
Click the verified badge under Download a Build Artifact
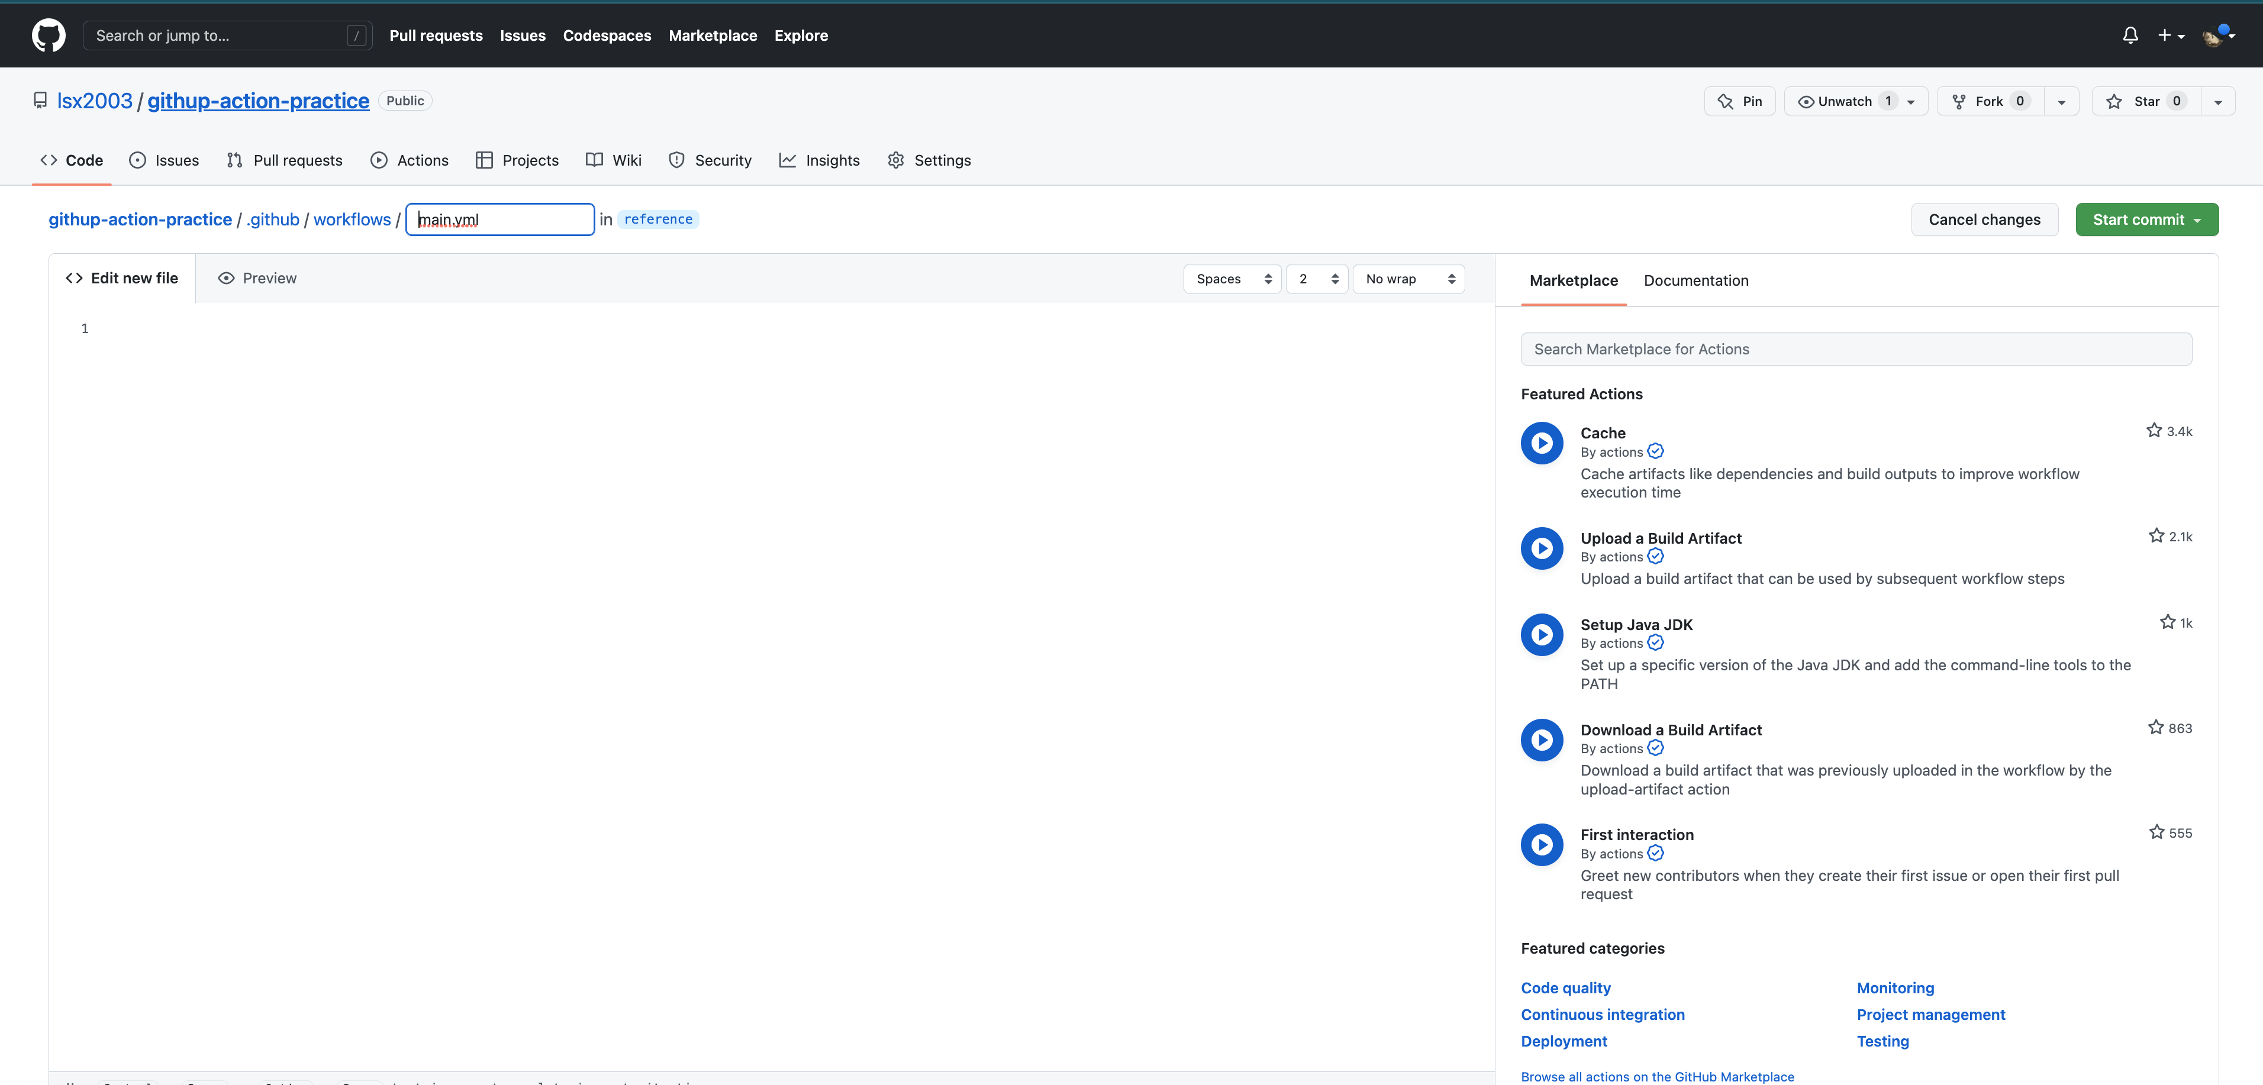click(x=1655, y=748)
